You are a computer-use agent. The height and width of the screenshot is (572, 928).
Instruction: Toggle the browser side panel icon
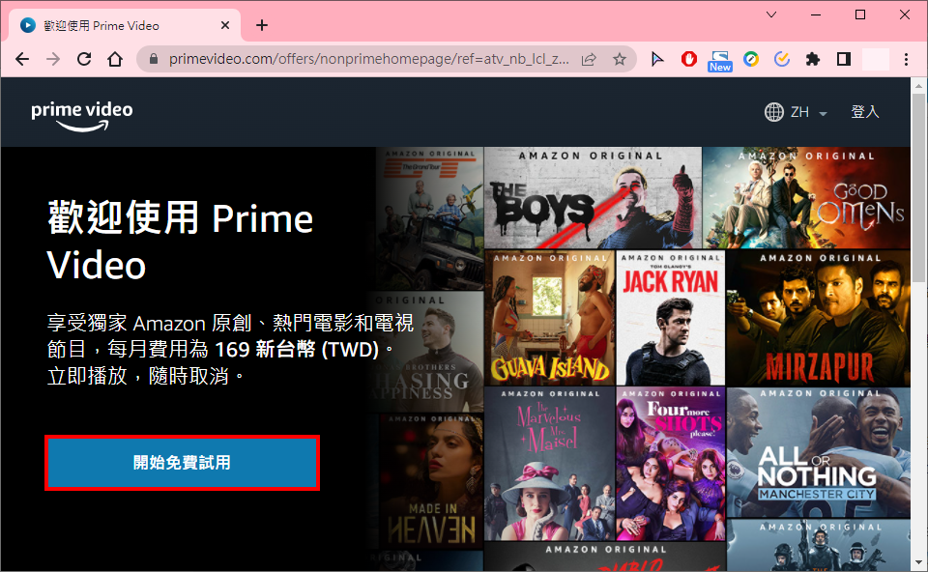(x=843, y=59)
